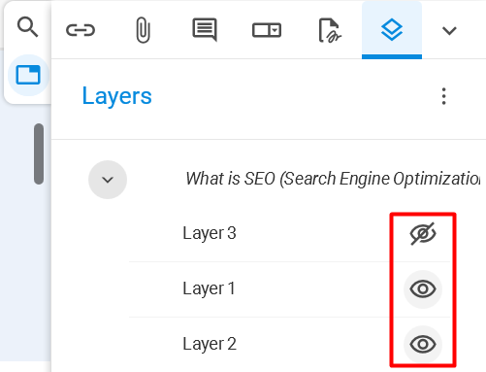Click the blue panel toggle icon in sidebar

(x=28, y=75)
